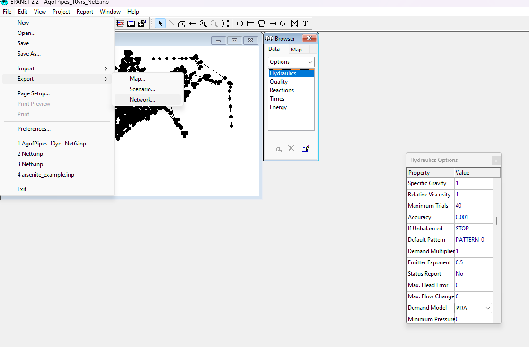Open the Options category dropdown in Browser
Image resolution: width=529 pixels, height=347 pixels.
(x=291, y=62)
